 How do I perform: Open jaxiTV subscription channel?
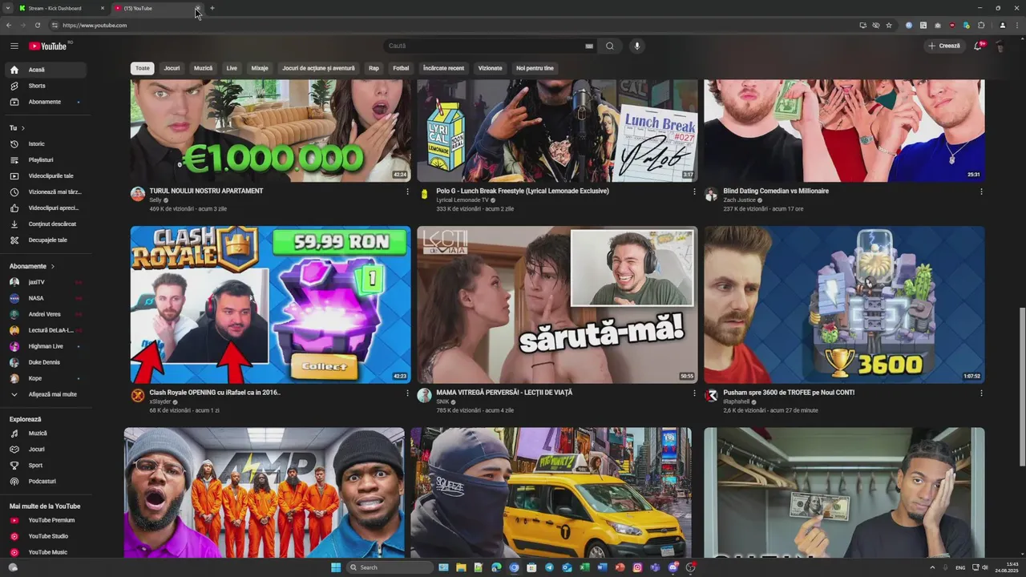44,282
